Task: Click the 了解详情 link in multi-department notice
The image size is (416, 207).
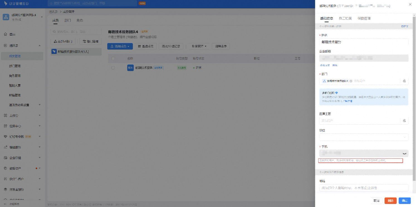Action: click(348, 101)
